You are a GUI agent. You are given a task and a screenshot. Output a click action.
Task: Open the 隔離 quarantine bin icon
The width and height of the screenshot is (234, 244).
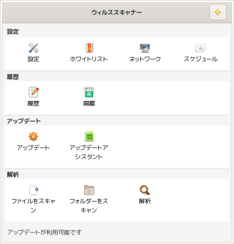[89, 92]
